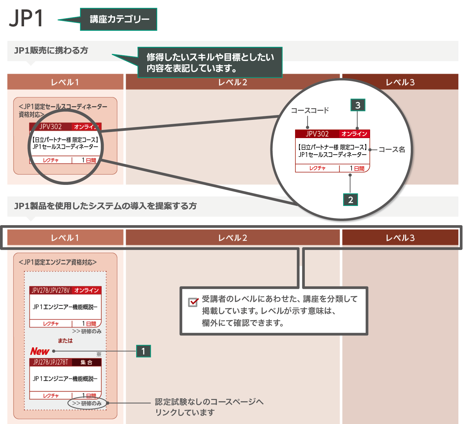Toggle the red checkbox in the level explanation box
The height and width of the screenshot is (424, 466).
(x=193, y=302)
